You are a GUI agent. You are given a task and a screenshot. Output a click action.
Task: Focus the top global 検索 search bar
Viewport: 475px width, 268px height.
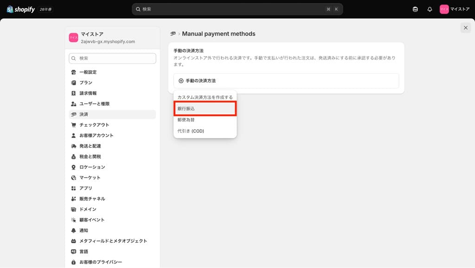pos(237,9)
